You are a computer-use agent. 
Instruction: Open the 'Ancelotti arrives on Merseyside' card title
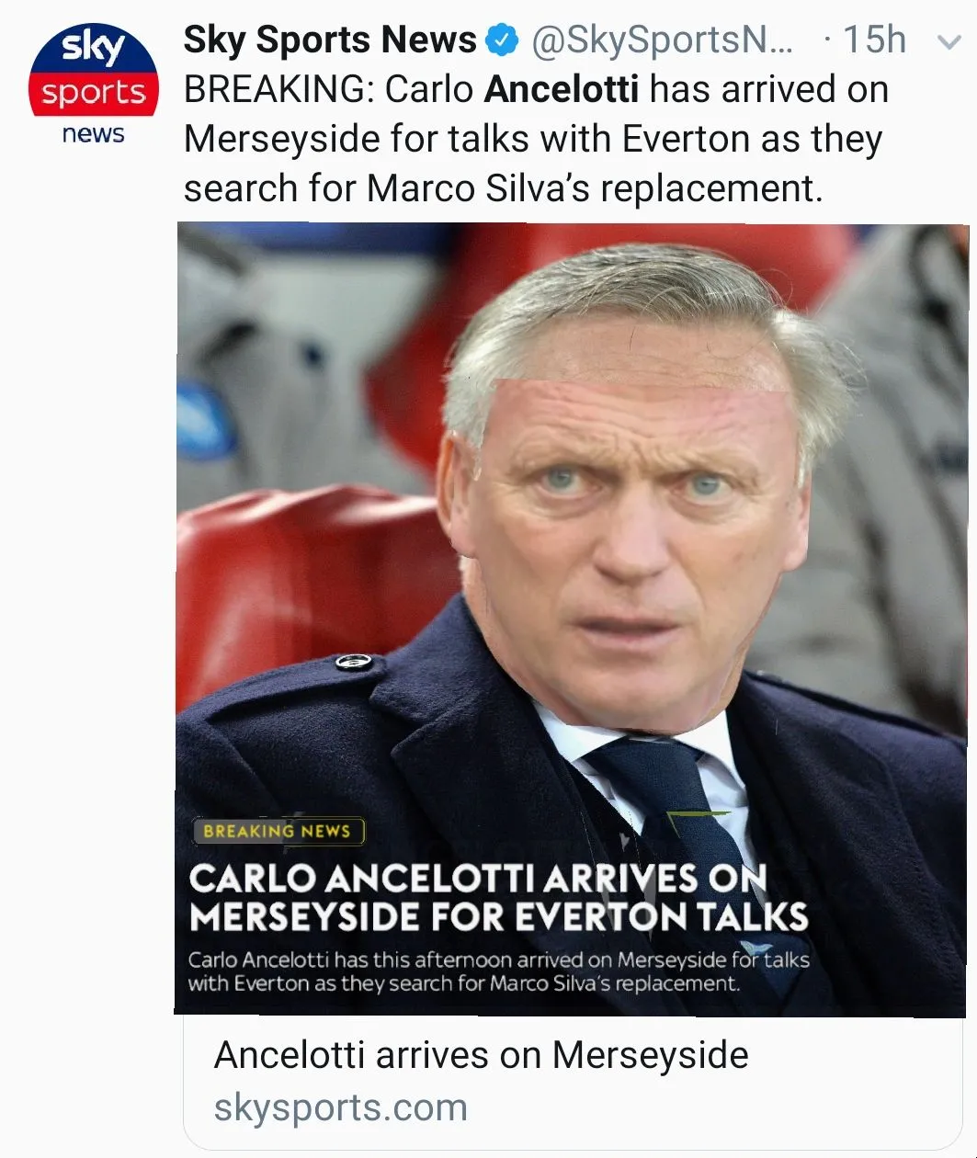point(481,1055)
